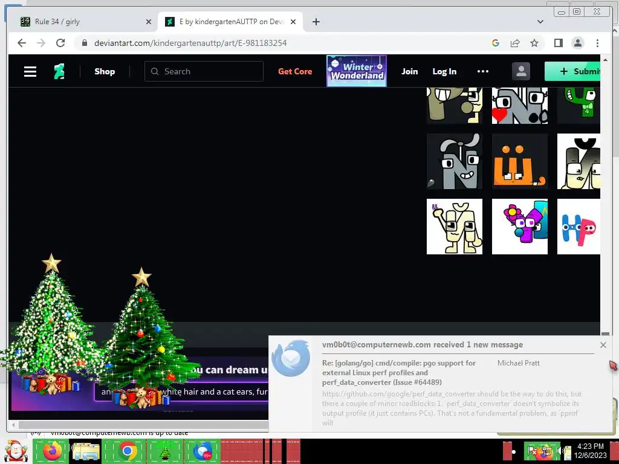Open File Explorer from the taskbar
This screenshot has width=619, height=464.
point(86,451)
